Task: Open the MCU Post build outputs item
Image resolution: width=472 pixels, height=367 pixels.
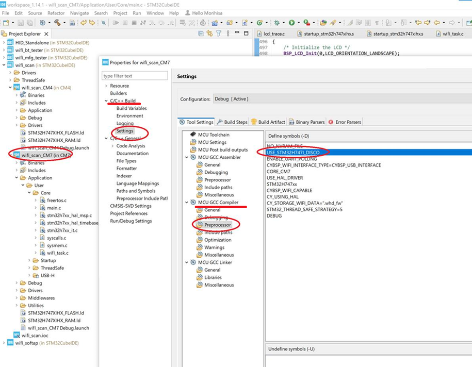Action: click(x=223, y=149)
